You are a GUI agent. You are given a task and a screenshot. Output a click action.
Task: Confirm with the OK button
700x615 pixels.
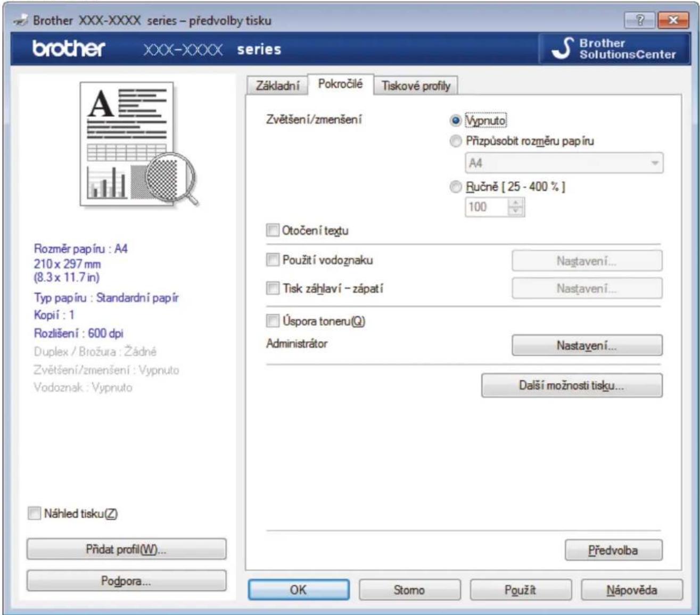click(x=299, y=590)
